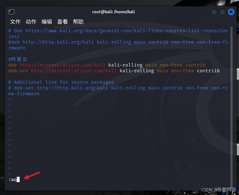Click the deb-src mirrors.aliyun.com/kali URL

coord(74,71)
